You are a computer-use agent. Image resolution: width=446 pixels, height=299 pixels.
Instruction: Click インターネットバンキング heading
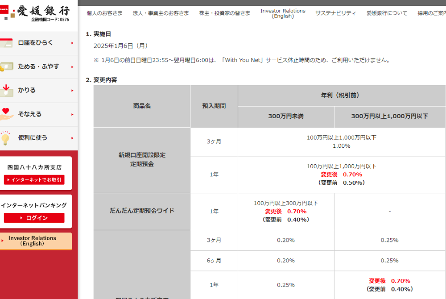tap(33, 205)
